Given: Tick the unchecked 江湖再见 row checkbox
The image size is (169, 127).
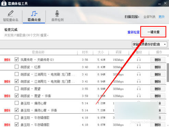Looking at the screenshot, I should [x=17, y=74].
